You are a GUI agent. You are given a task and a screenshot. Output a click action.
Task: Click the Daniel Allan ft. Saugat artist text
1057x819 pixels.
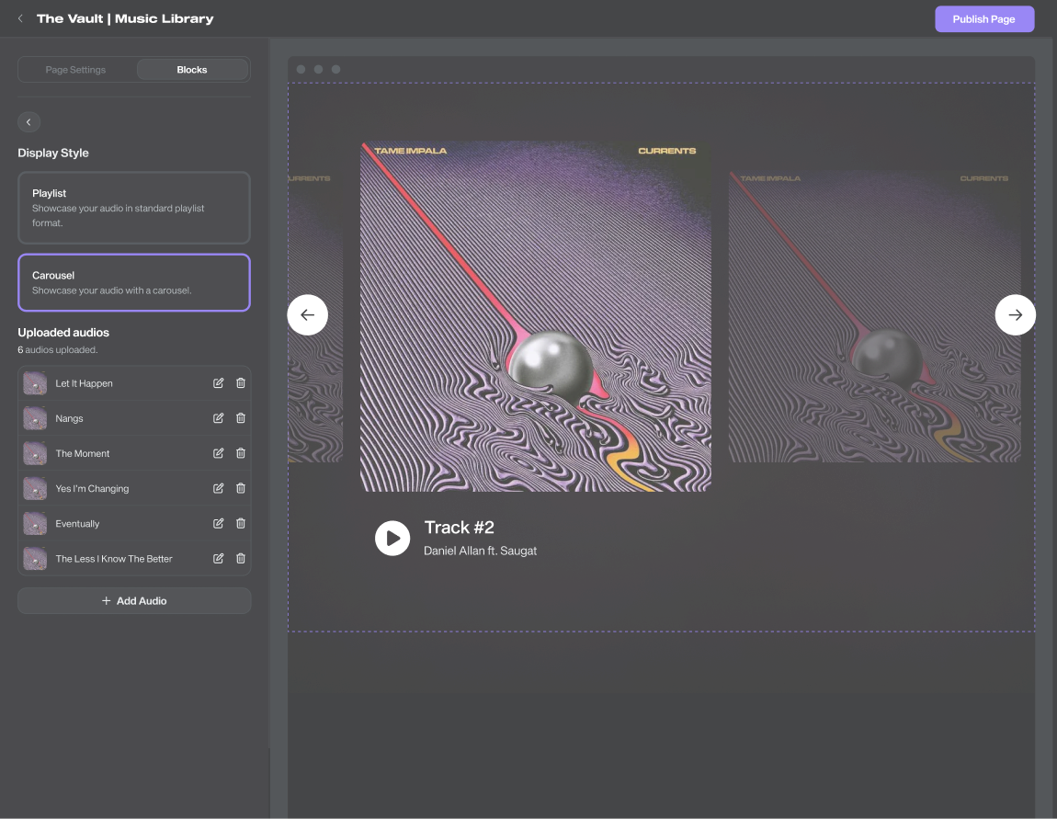point(480,551)
